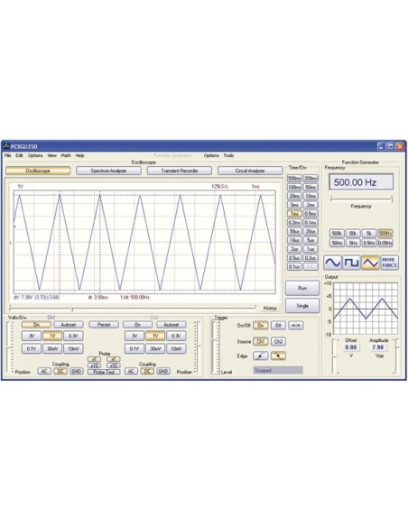The width and height of the screenshot is (408, 527).
Task: Click the Offset value field 0.00
Action: (351, 347)
